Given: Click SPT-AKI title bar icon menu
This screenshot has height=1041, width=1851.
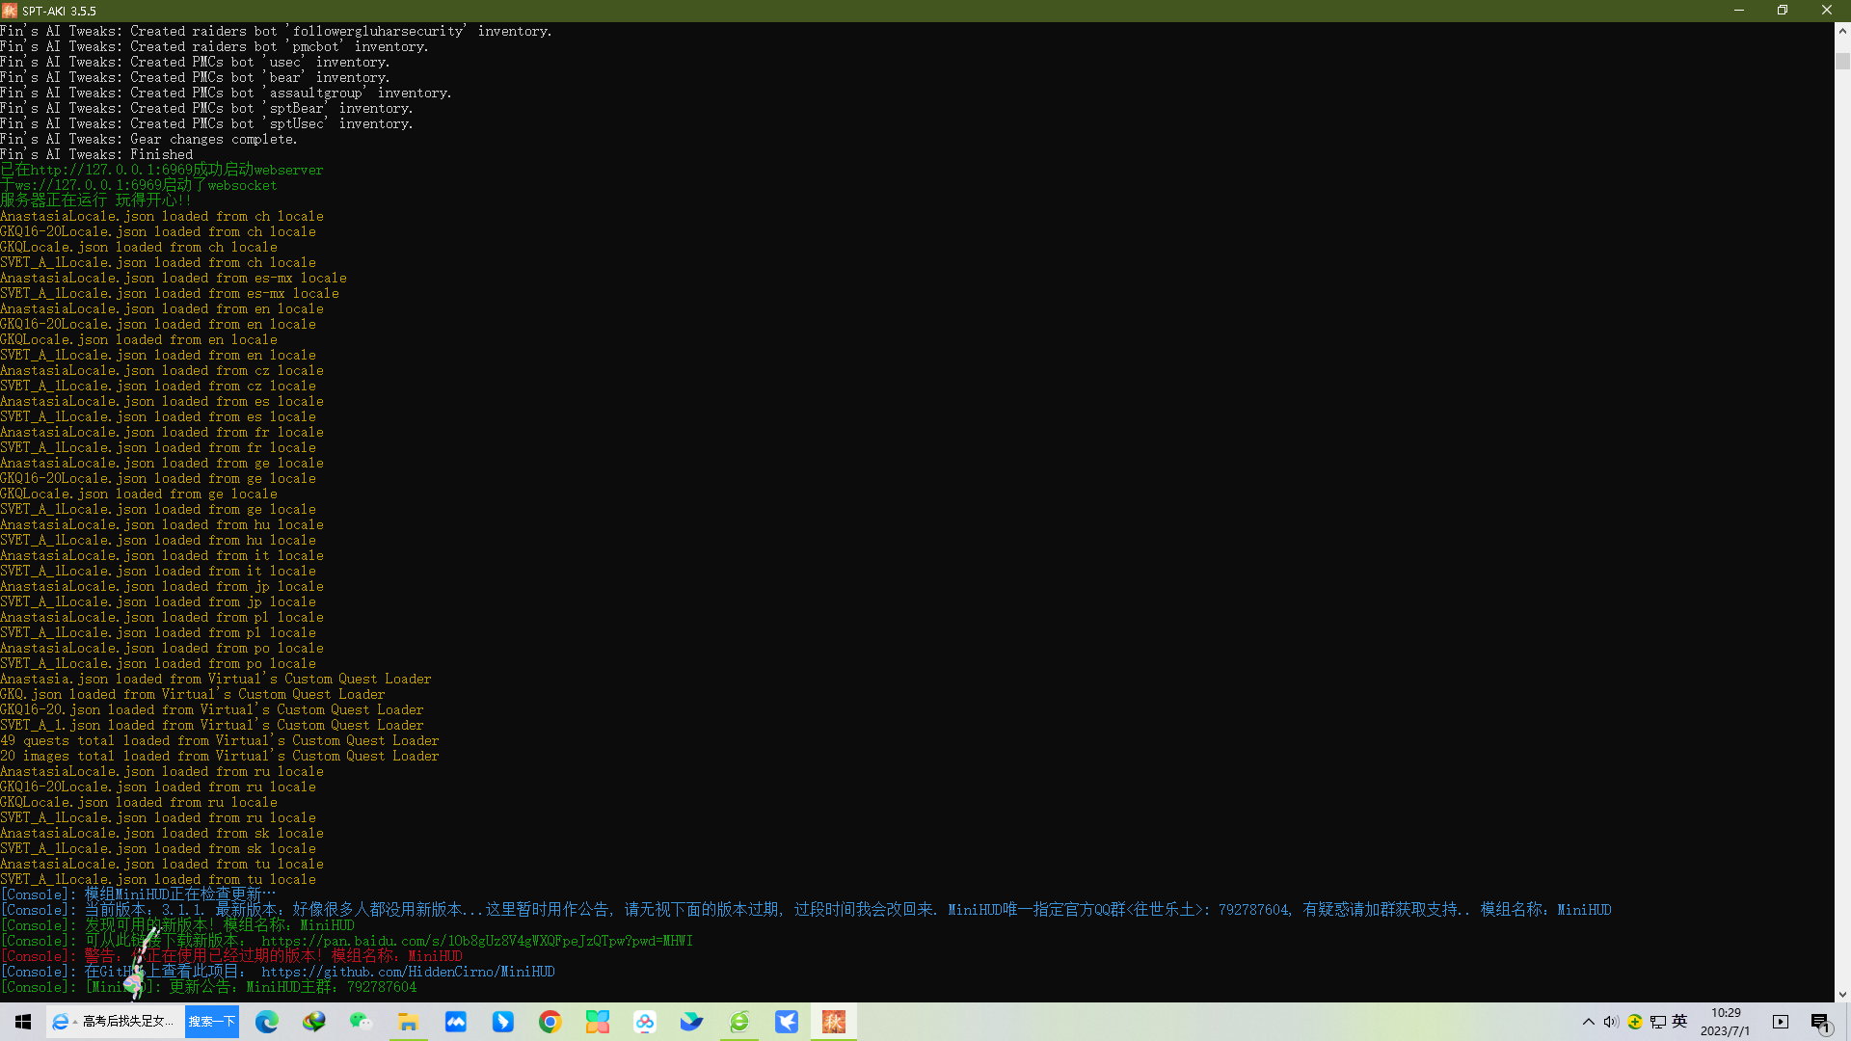Looking at the screenshot, I should tap(10, 11).
